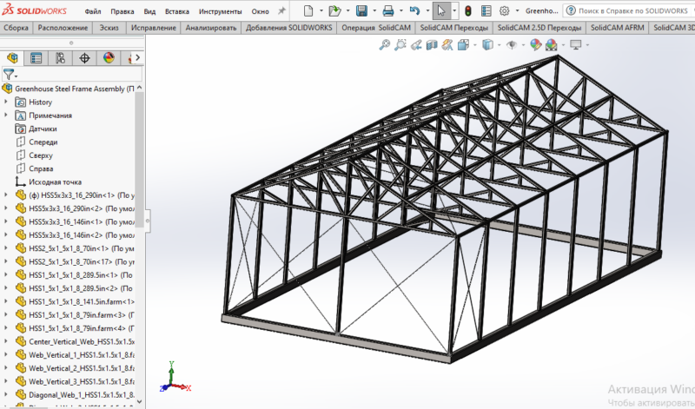Open Edit Appearance color ball icon
This screenshot has height=409, width=695.
[x=536, y=45]
